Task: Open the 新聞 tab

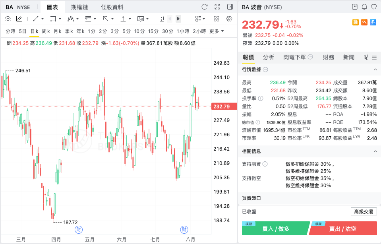Action: click(349, 57)
